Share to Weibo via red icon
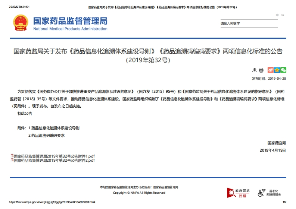 (x=270, y=70)
